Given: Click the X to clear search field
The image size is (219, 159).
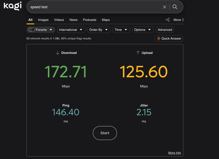Looking at the screenshot, I should (x=165, y=7).
